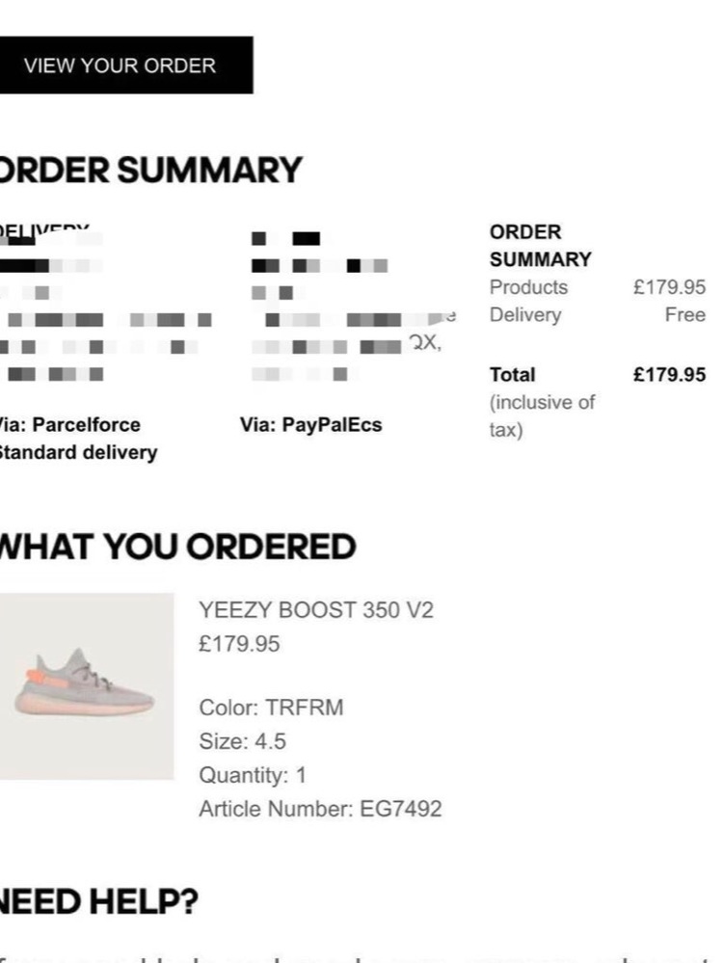Click the ORDER SUMMARY main heading
Screen dimensions: 723x963
(151, 170)
